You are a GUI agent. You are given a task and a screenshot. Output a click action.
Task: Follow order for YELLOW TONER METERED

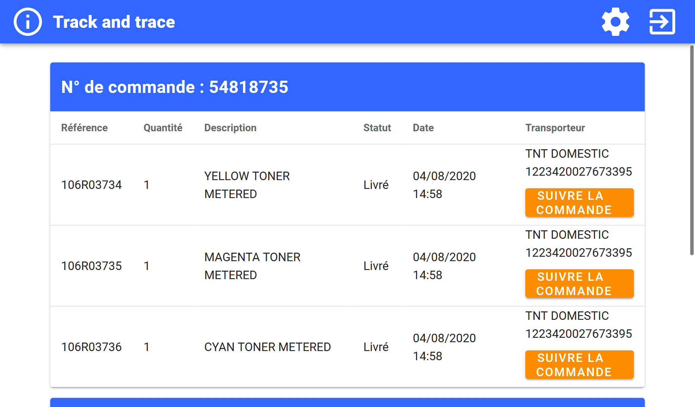579,202
